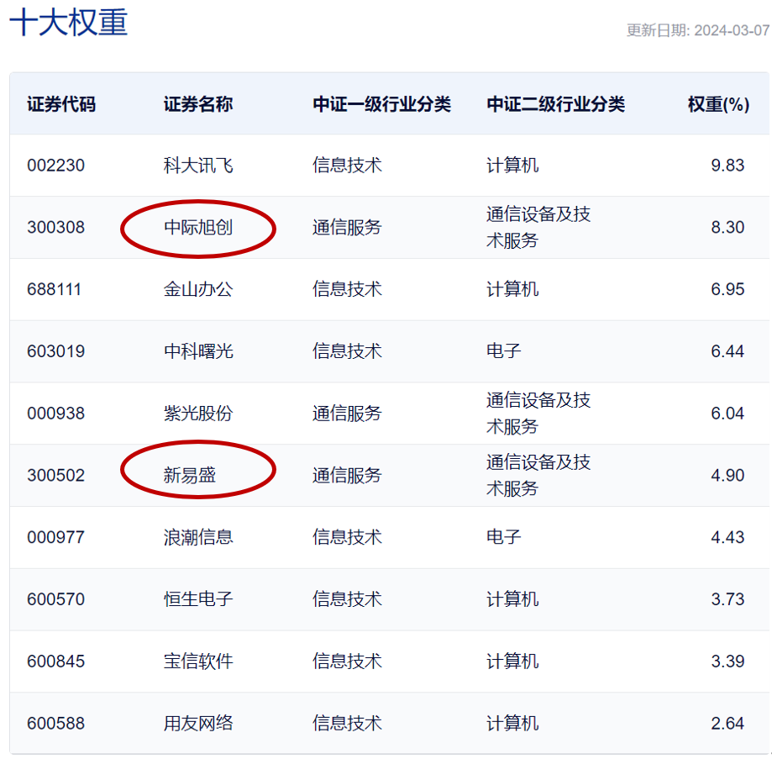This screenshot has width=772, height=759.
Task: Select stock name 中科曙光
Action: tap(198, 351)
